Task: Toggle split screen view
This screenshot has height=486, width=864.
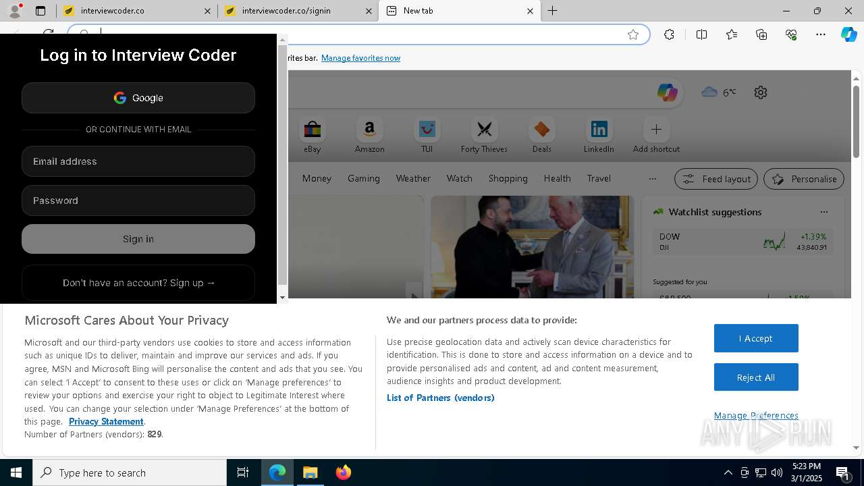Action: [701, 34]
